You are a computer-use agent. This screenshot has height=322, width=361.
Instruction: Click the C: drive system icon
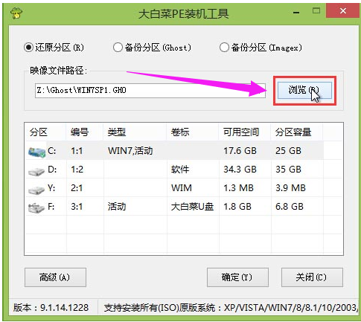36,152
